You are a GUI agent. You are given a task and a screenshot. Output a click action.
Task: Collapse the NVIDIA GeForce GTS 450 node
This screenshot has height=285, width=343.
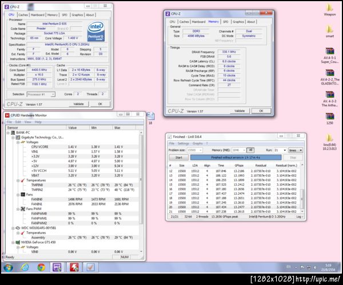tap(13, 242)
